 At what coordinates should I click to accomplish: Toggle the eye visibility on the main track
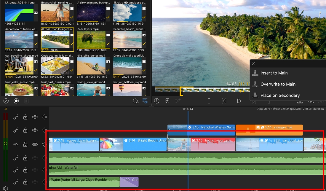pyautogui.click(x=35, y=144)
